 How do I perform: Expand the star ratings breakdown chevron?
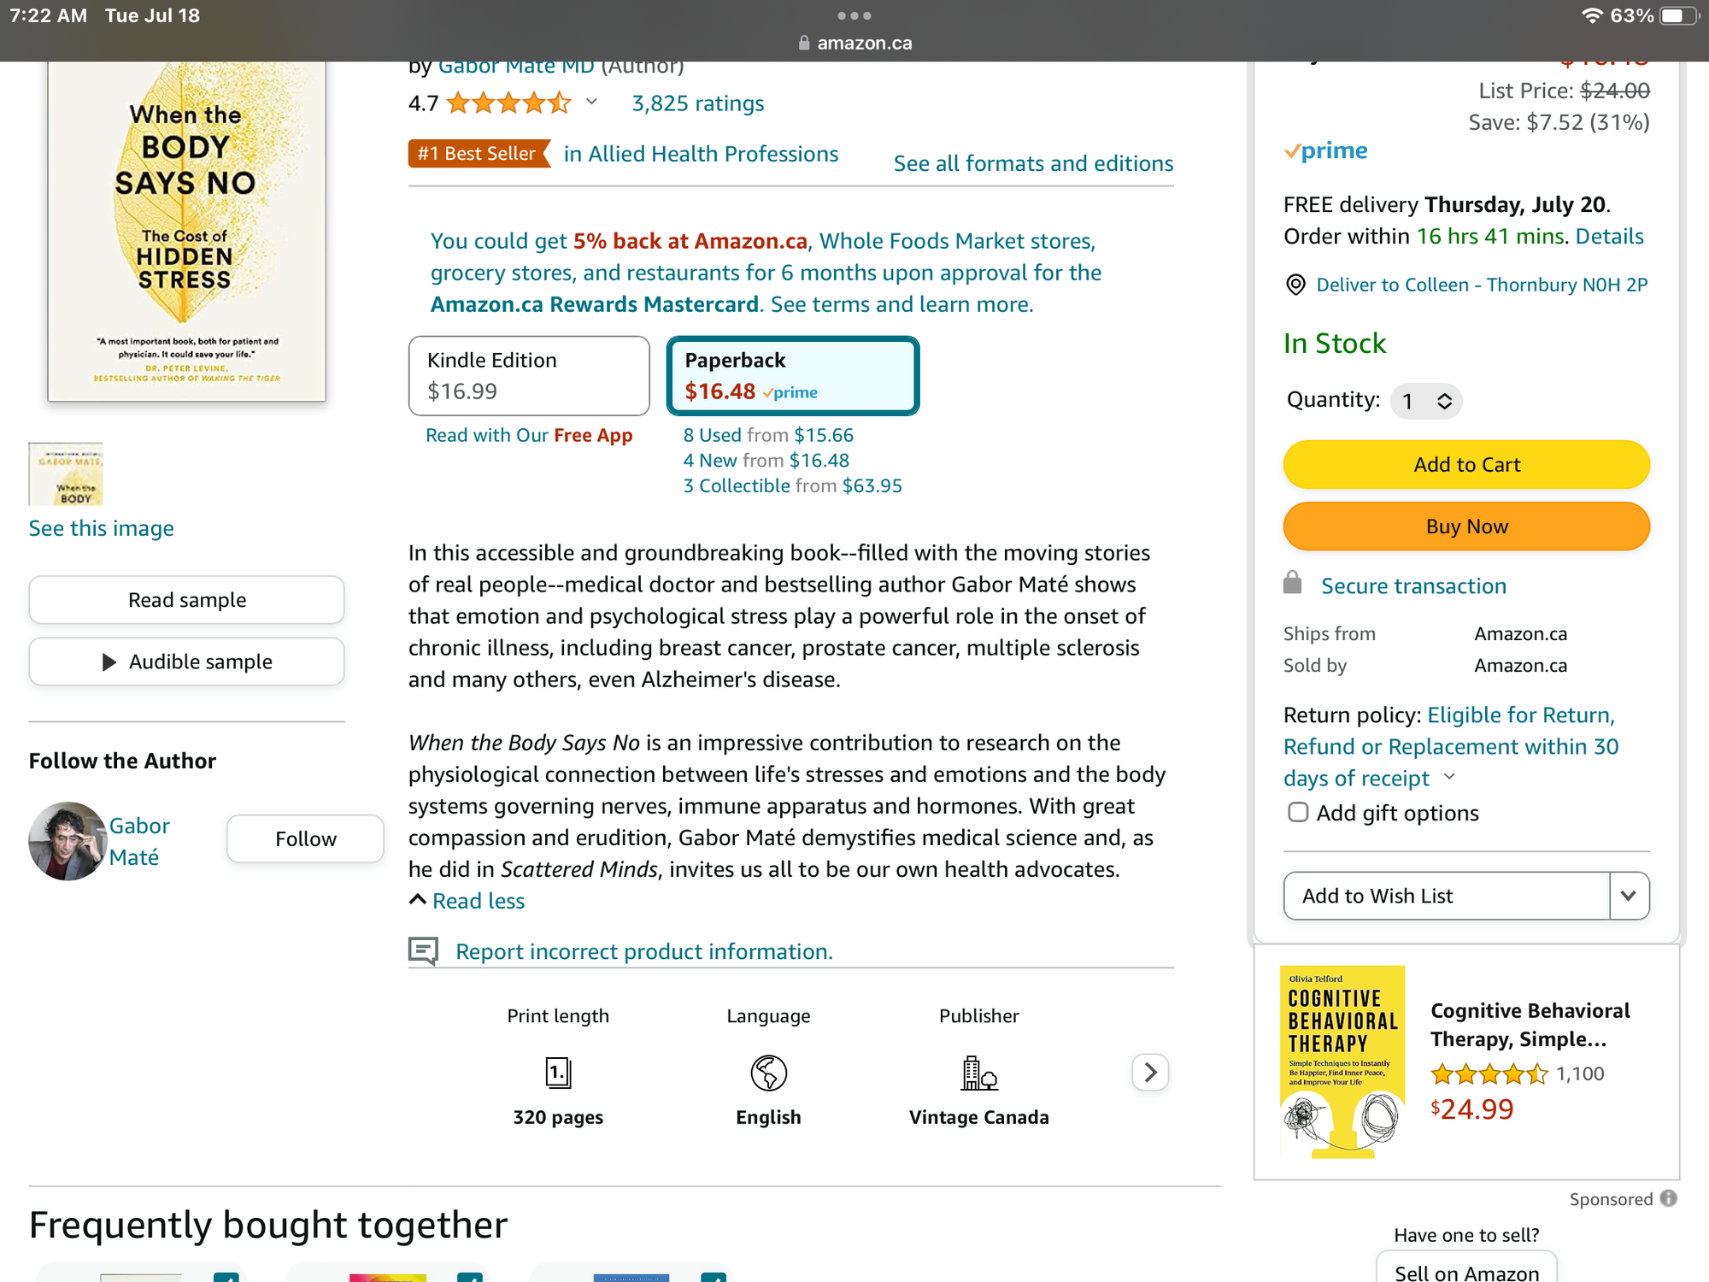[x=591, y=103]
